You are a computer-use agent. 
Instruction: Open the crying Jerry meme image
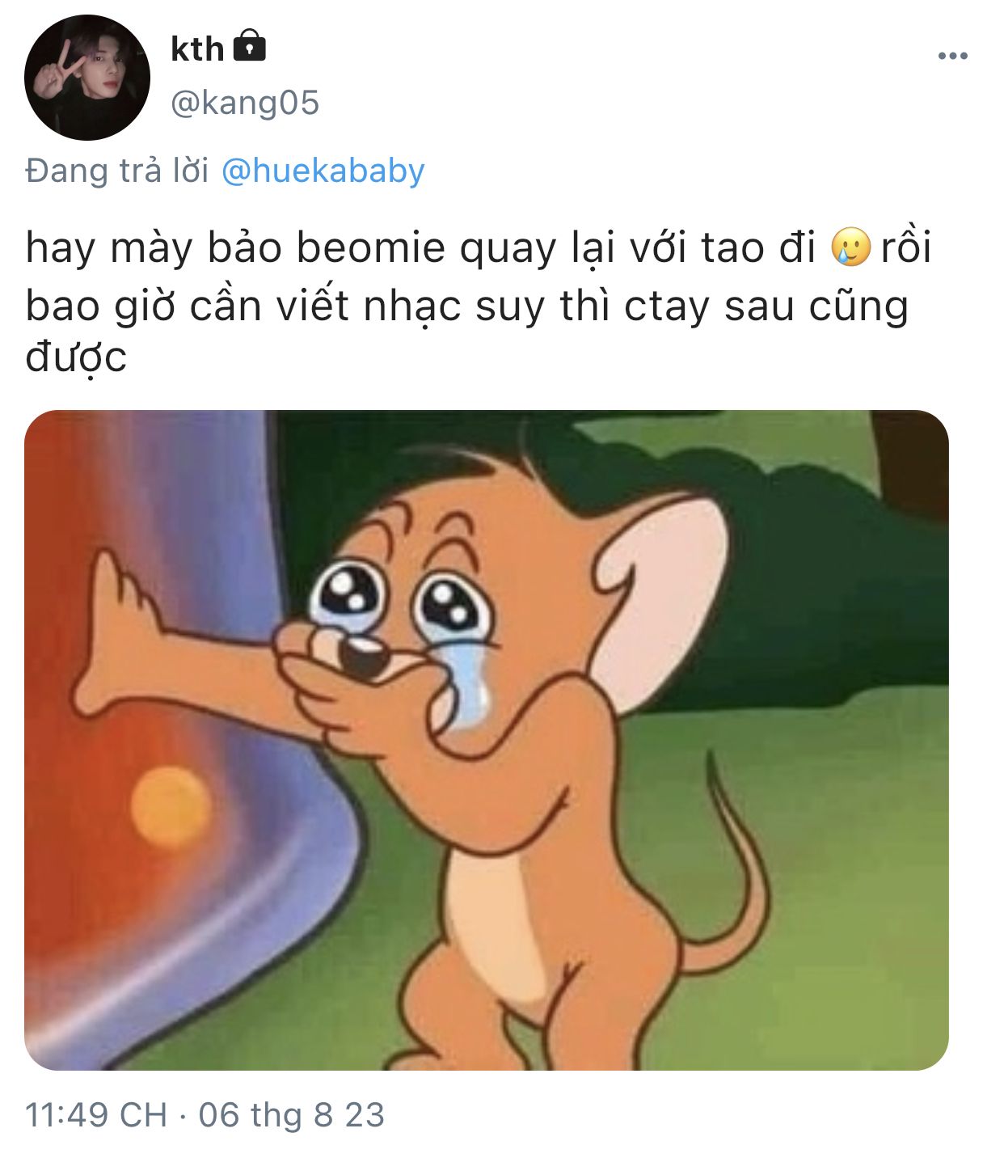(487, 740)
